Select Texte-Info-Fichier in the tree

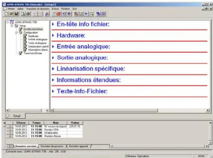click(x=33, y=53)
